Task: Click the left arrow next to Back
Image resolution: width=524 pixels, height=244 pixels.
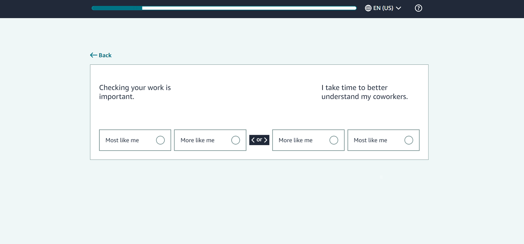Action: pos(93,55)
